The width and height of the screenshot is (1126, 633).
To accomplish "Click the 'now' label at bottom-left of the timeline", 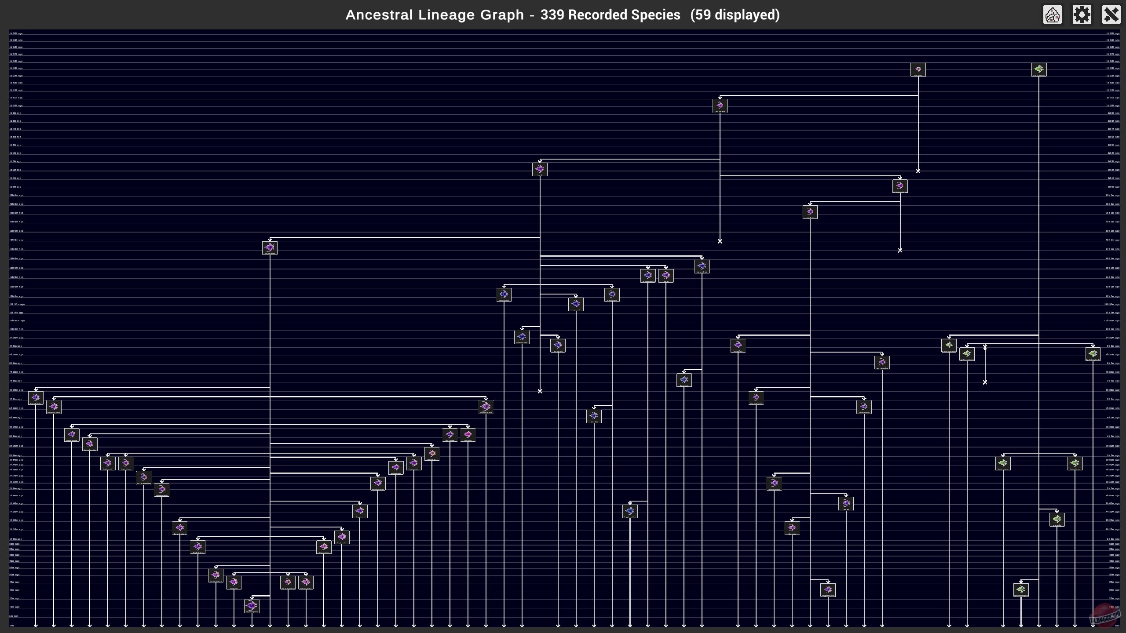I will coord(12,626).
